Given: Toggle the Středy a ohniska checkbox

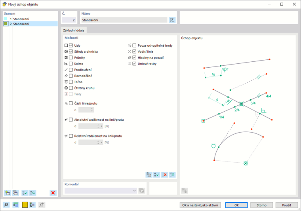Looking at the screenshot, I should coord(71,51).
